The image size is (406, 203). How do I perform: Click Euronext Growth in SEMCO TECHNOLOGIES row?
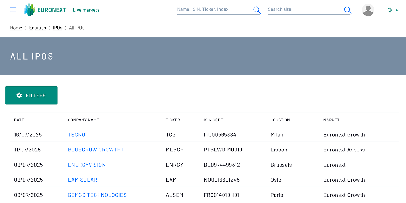[x=344, y=195]
